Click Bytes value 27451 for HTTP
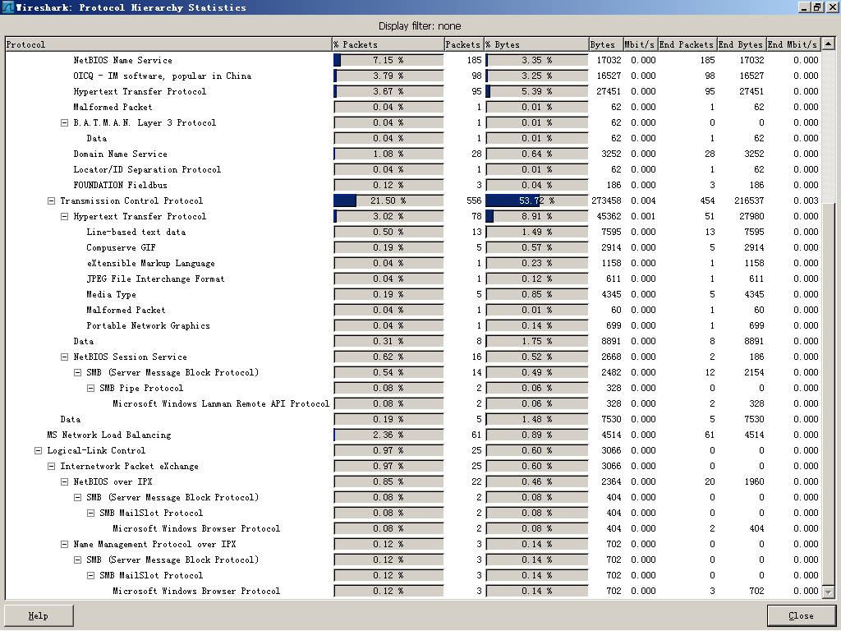 (609, 91)
